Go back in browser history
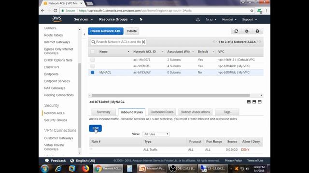The image size is (309, 173). point(43,11)
